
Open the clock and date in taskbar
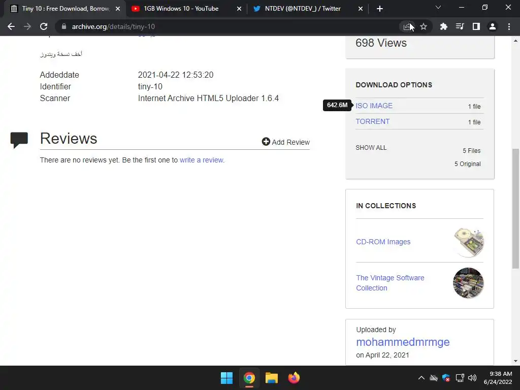tap(498, 378)
